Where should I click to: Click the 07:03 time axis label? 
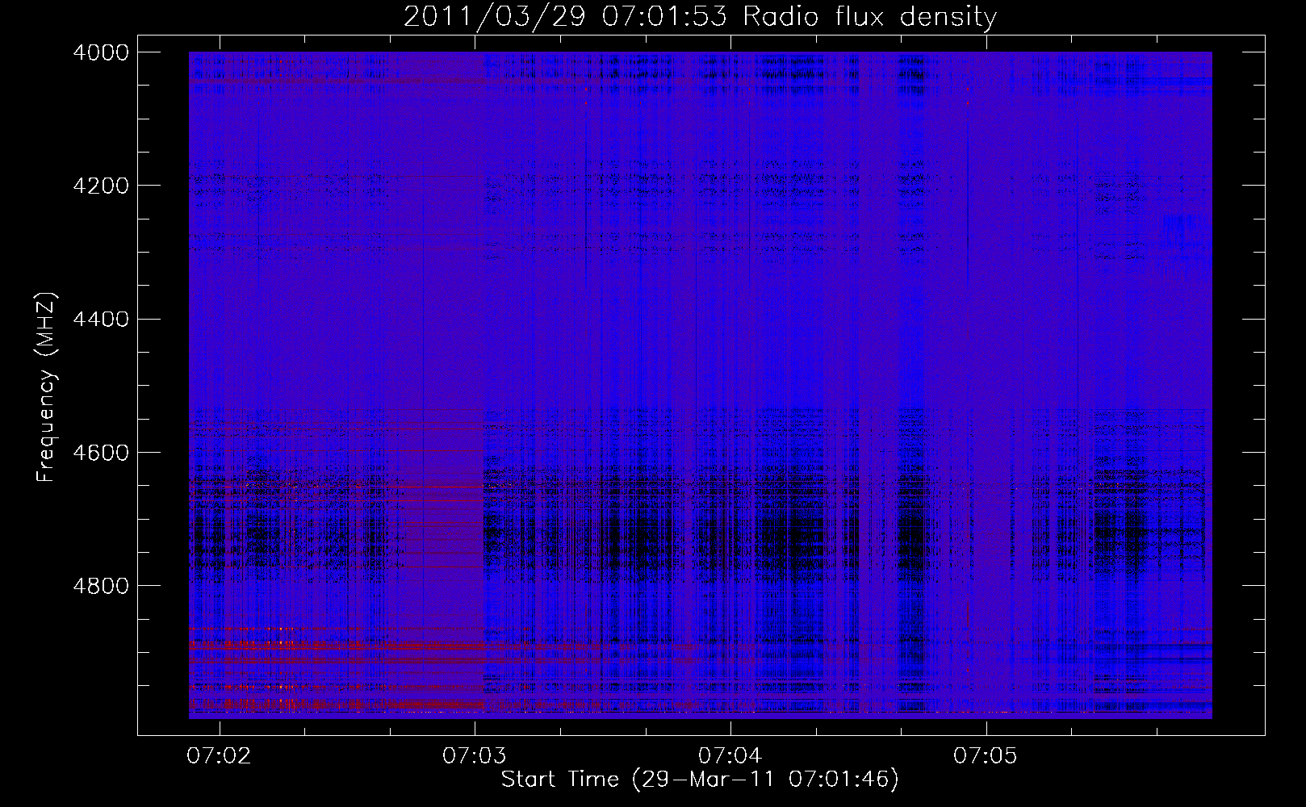(475, 755)
